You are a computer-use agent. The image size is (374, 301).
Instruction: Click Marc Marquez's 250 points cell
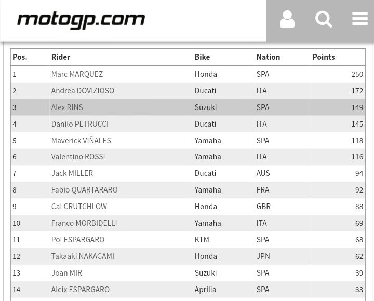point(357,74)
